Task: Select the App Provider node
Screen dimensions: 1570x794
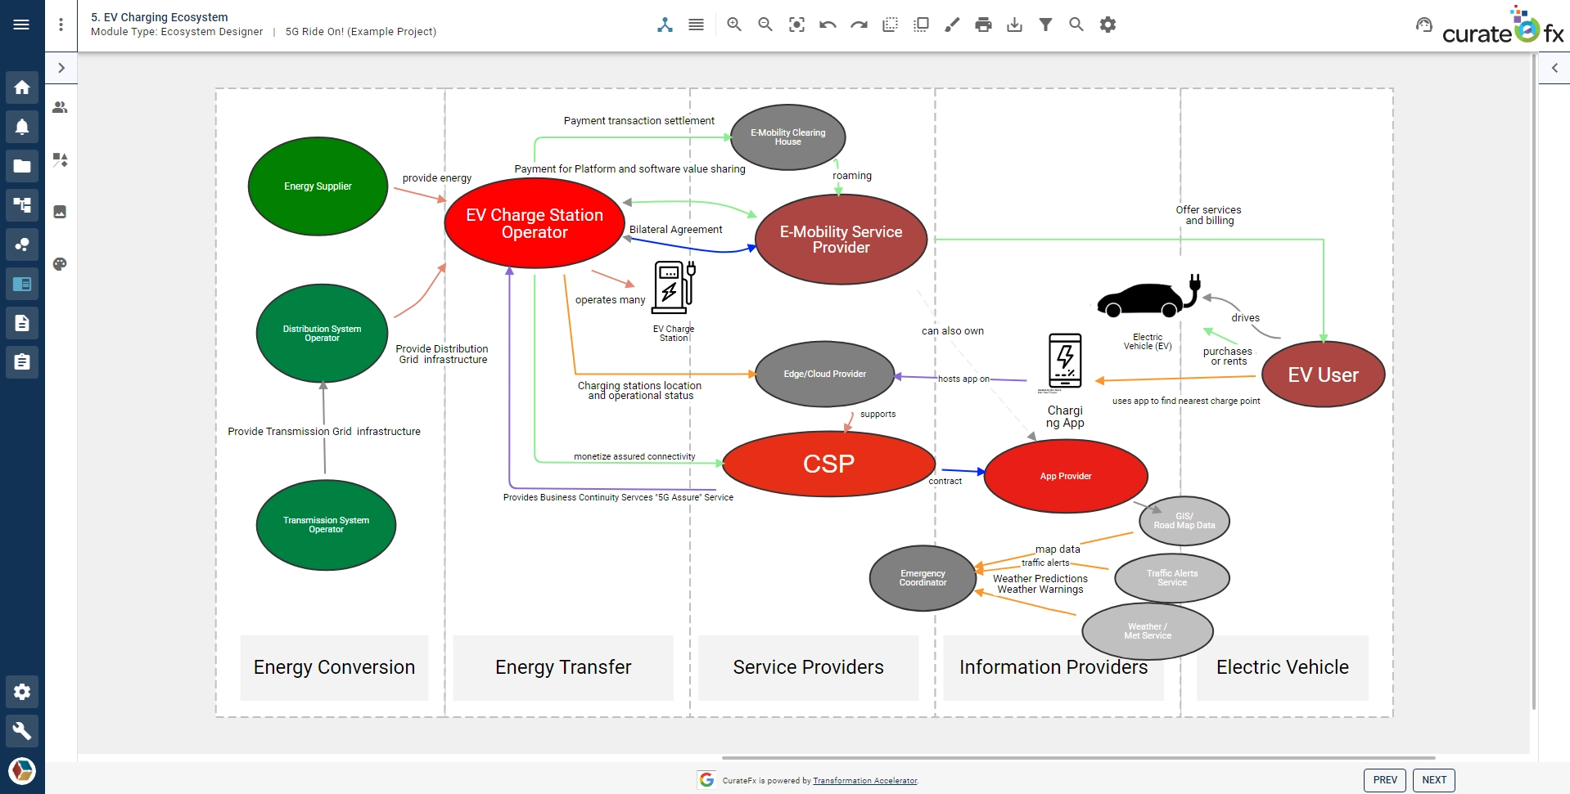Action: pyautogui.click(x=1066, y=476)
